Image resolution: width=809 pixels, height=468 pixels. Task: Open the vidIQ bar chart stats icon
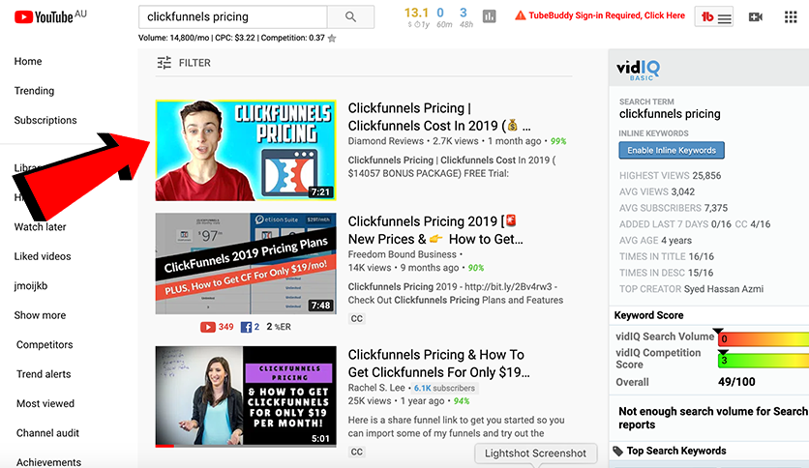pyautogui.click(x=489, y=16)
